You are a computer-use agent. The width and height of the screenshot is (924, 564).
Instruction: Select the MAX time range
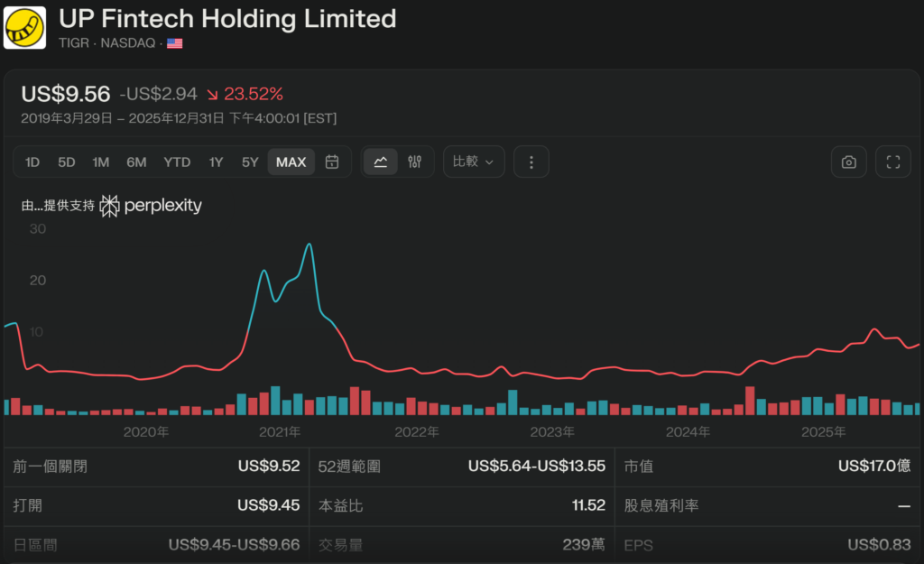[x=291, y=162]
